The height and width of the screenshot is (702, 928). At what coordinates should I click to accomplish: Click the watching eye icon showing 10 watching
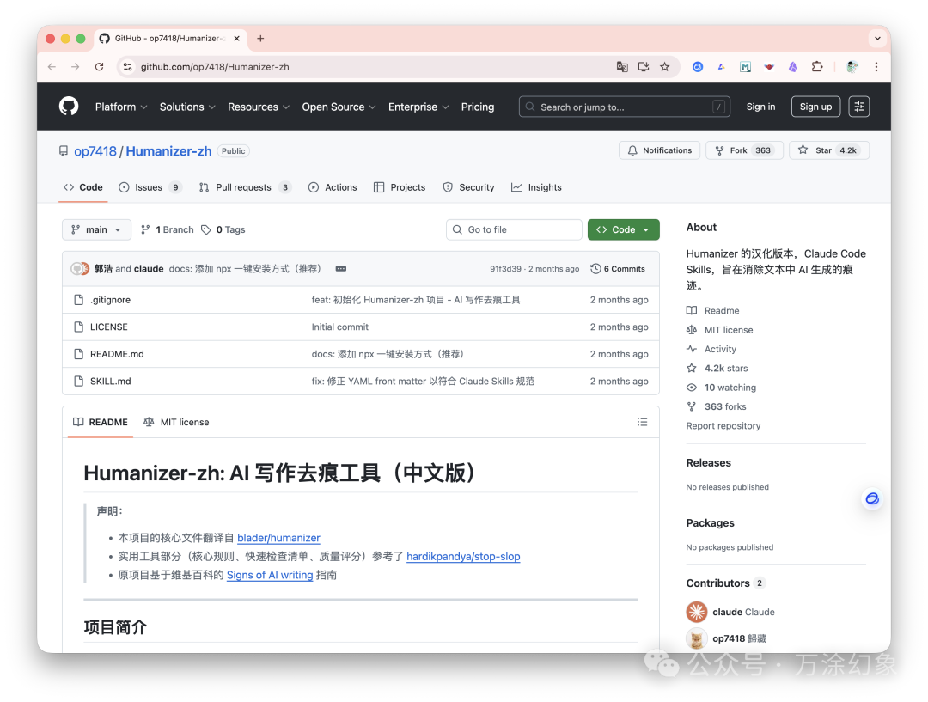click(691, 387)
